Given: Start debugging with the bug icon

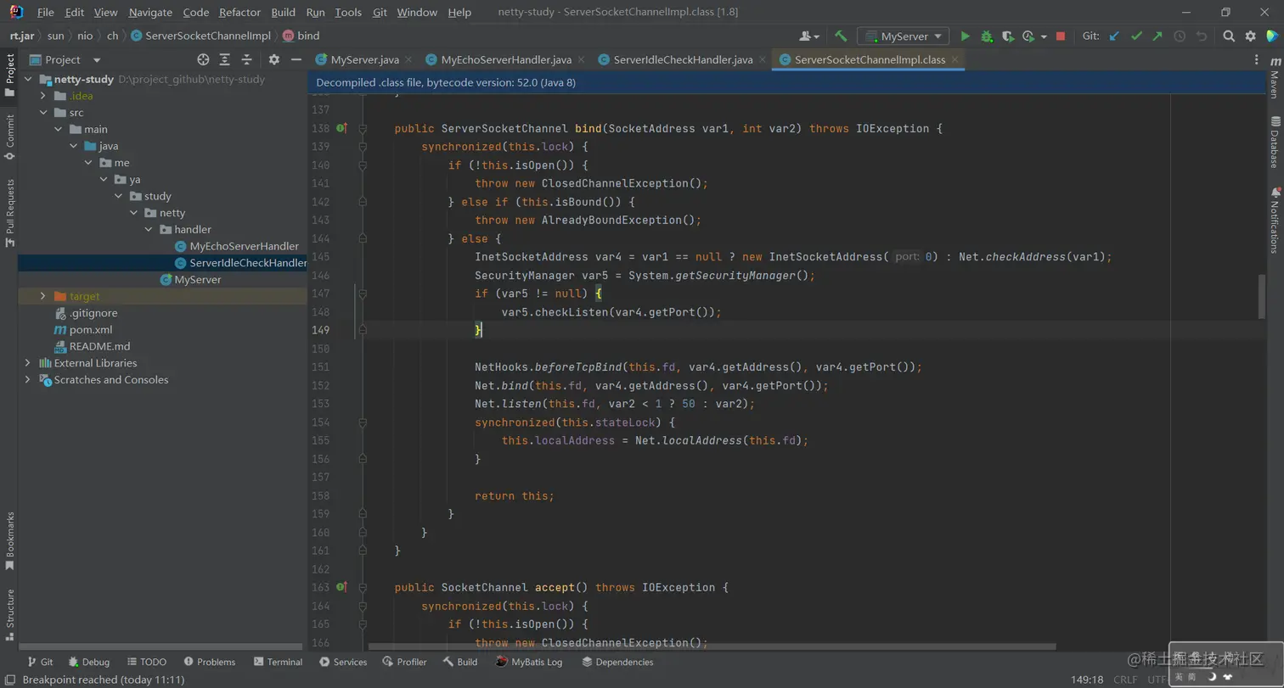Looking at the screenshot, I should [986, 36].
